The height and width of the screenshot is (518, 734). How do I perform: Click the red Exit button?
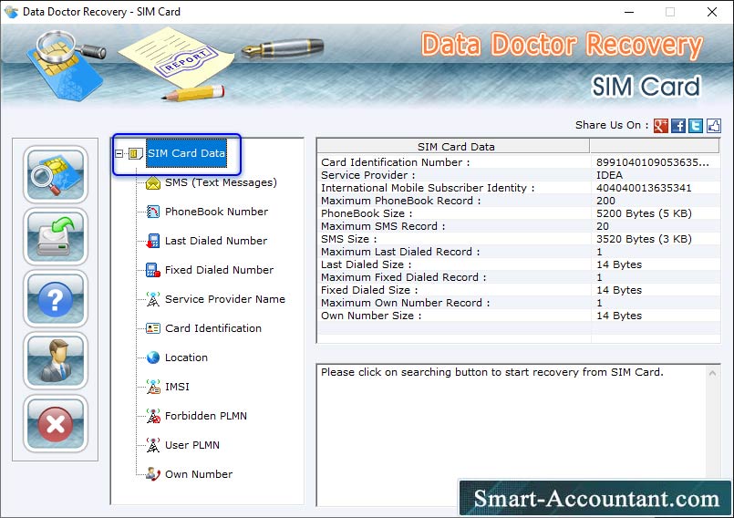click(x=56, y=423)
